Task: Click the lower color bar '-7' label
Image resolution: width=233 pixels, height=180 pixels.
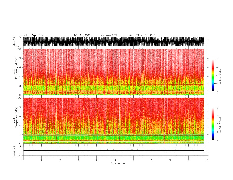Action: tap(217, 140)
